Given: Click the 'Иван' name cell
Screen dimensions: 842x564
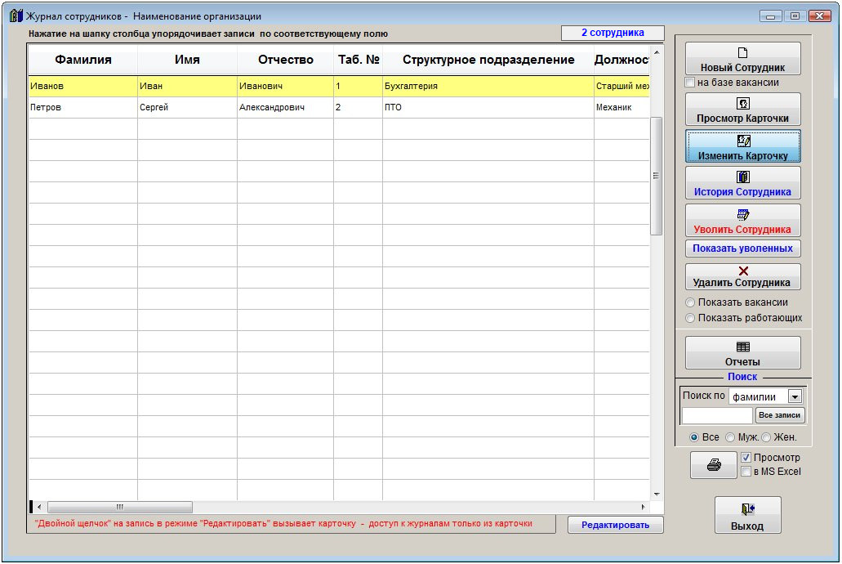Looking at the screenshot, I should [187, 86].
